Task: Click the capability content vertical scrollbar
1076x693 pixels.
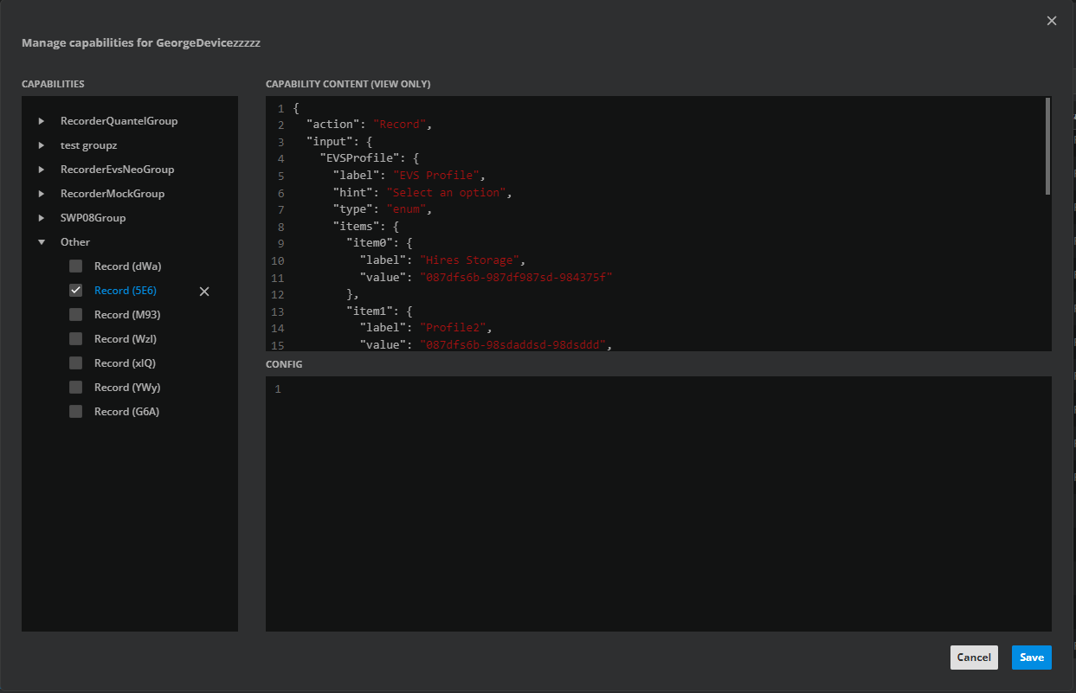Action: tap(1047, 147)
